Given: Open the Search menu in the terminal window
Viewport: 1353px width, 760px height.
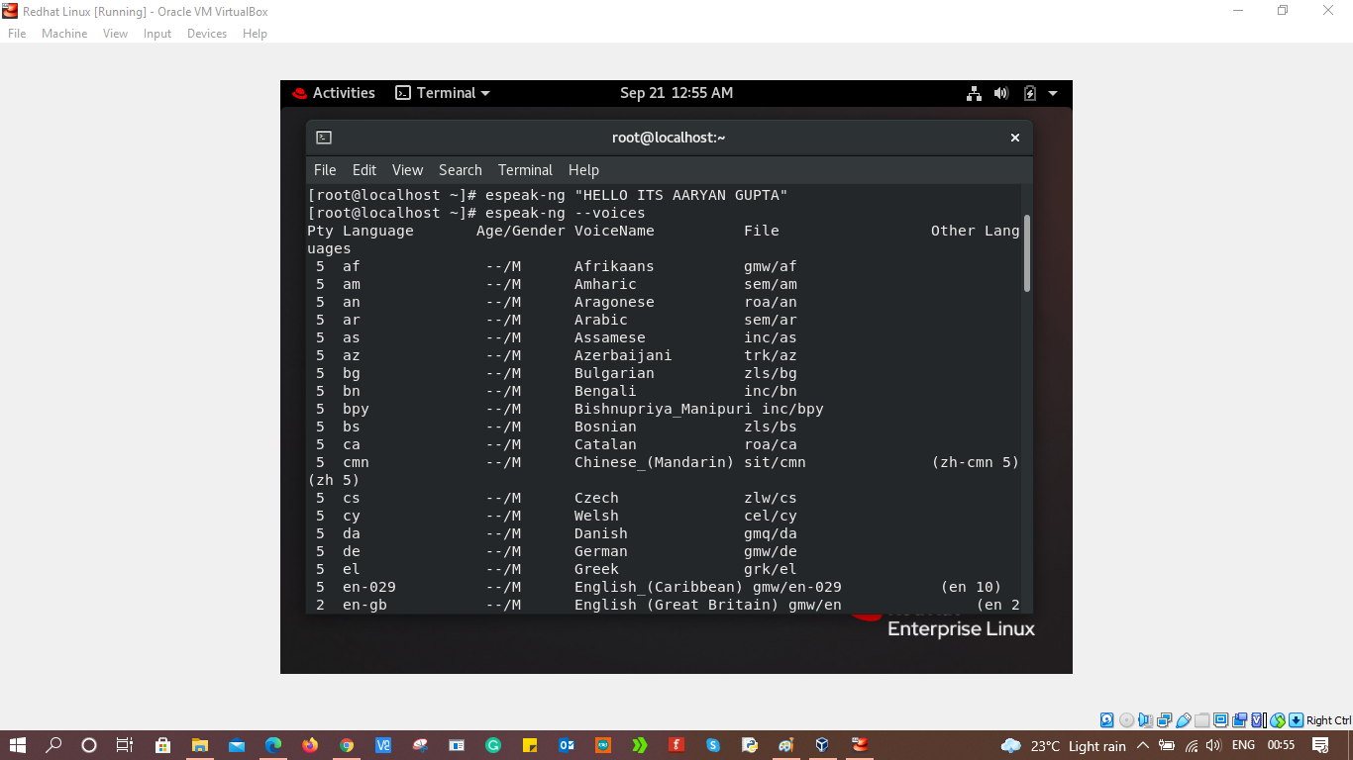Looking at the screenshot, I should click(460, 169).
